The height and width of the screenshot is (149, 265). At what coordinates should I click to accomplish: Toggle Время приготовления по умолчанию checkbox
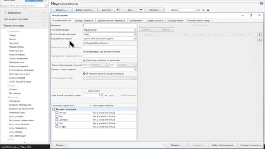[84, 60]
